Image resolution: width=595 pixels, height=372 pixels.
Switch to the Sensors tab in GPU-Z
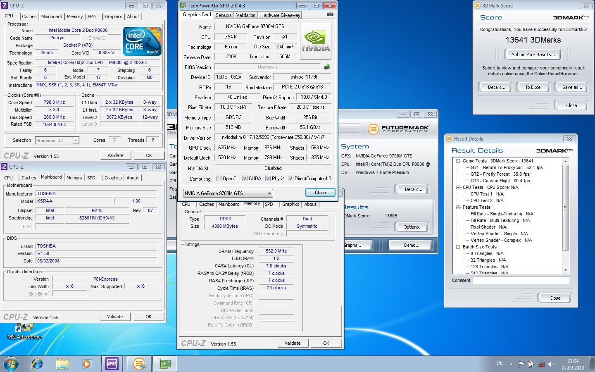tap(224, 15)
